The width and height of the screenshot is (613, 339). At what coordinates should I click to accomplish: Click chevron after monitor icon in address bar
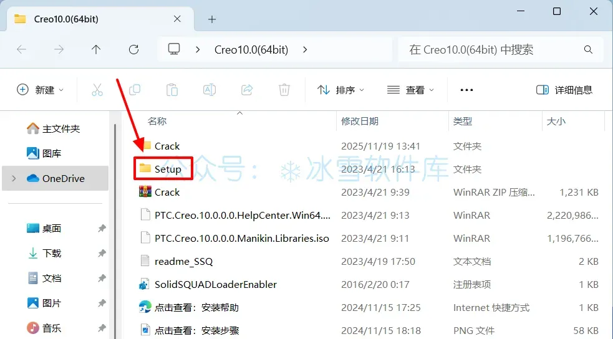[198, 50]
